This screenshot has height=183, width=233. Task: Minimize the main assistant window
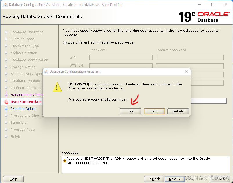[200, 4]
